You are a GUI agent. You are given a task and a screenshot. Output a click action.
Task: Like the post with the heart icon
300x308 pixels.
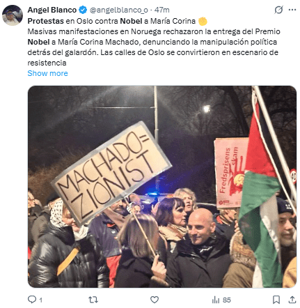pyautogui.click(x=155, y=300)
